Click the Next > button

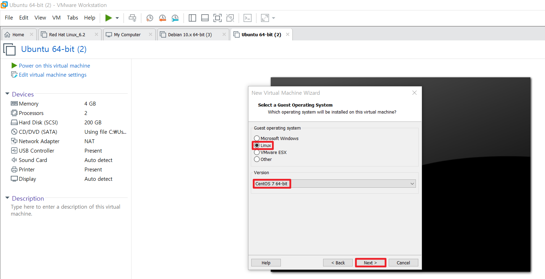371,263
